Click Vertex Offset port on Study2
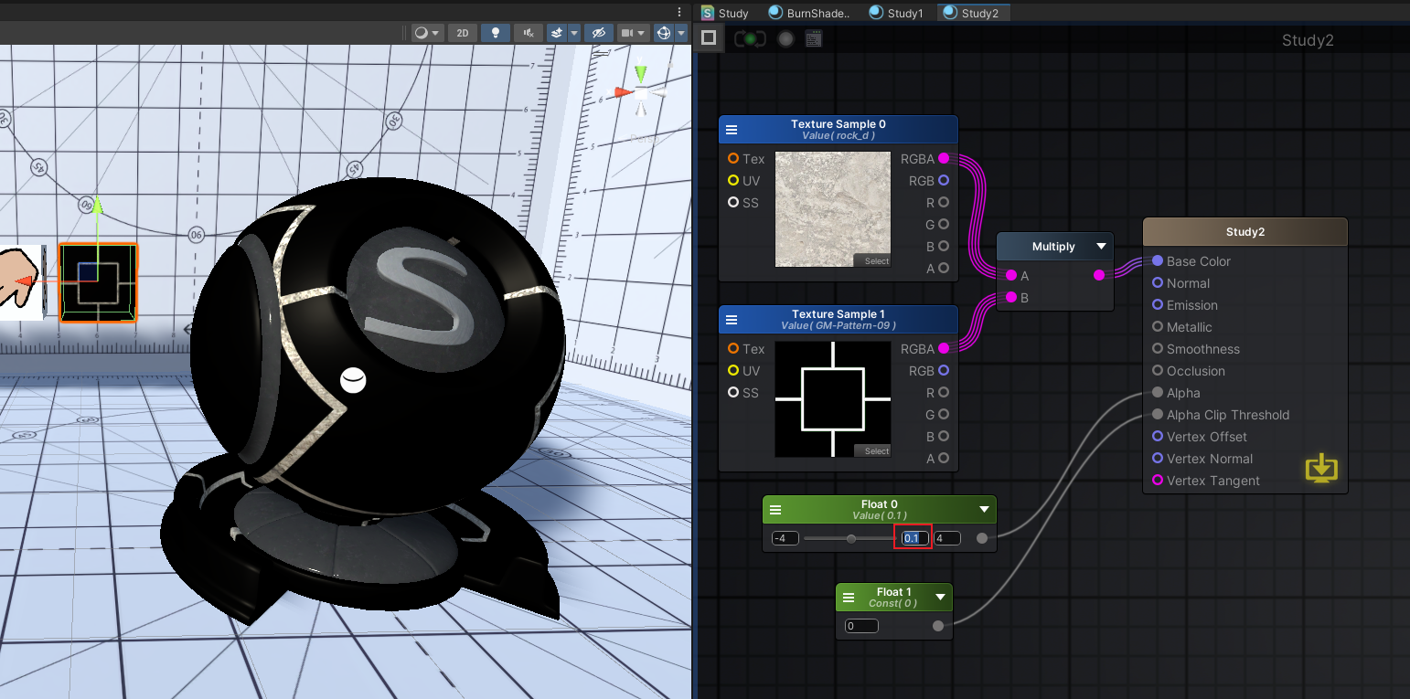The width and height of the screenshot is (1410, 699). tap(1158, 437)
